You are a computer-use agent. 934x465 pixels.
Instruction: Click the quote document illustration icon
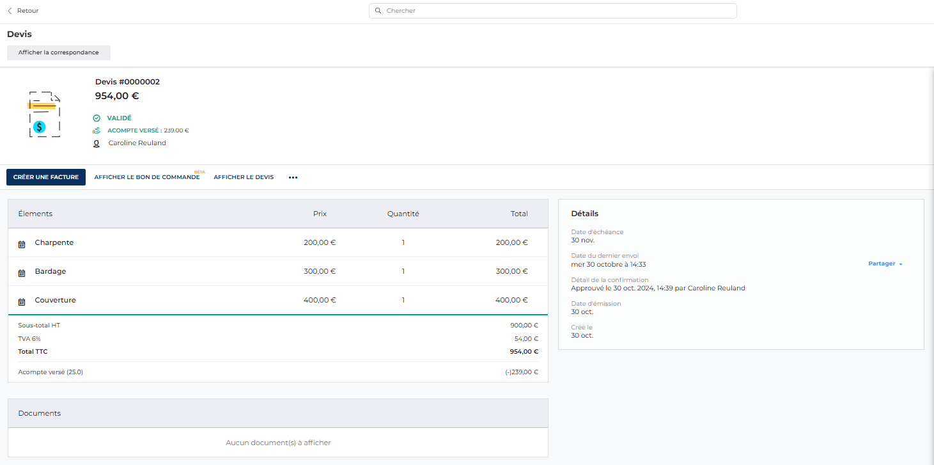tap(45, 114)
